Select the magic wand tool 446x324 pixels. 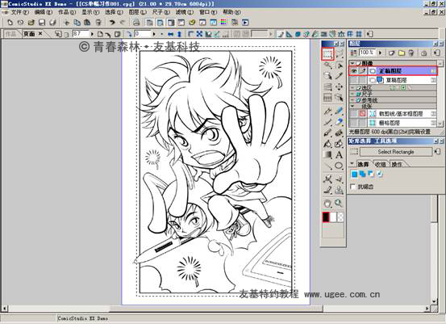point(327,65)
